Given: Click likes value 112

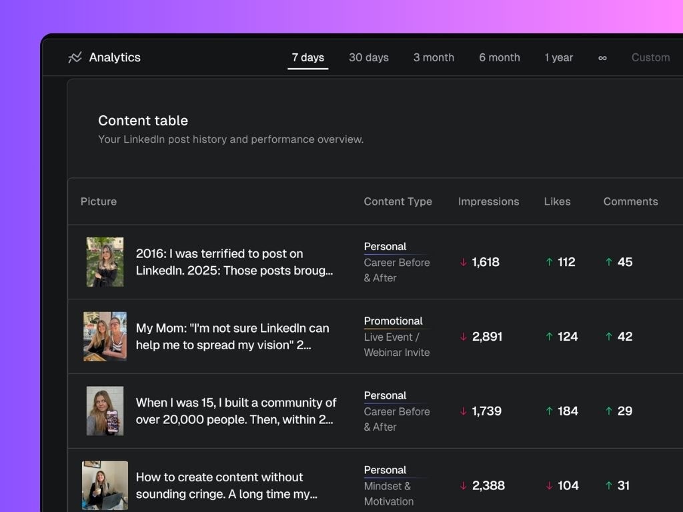Looking at the screenshot, I should pos(566,262).
